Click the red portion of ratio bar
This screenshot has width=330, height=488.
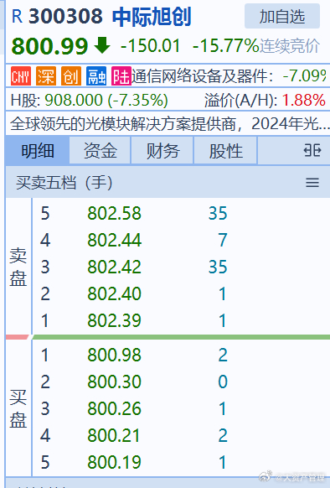[17, 337]
